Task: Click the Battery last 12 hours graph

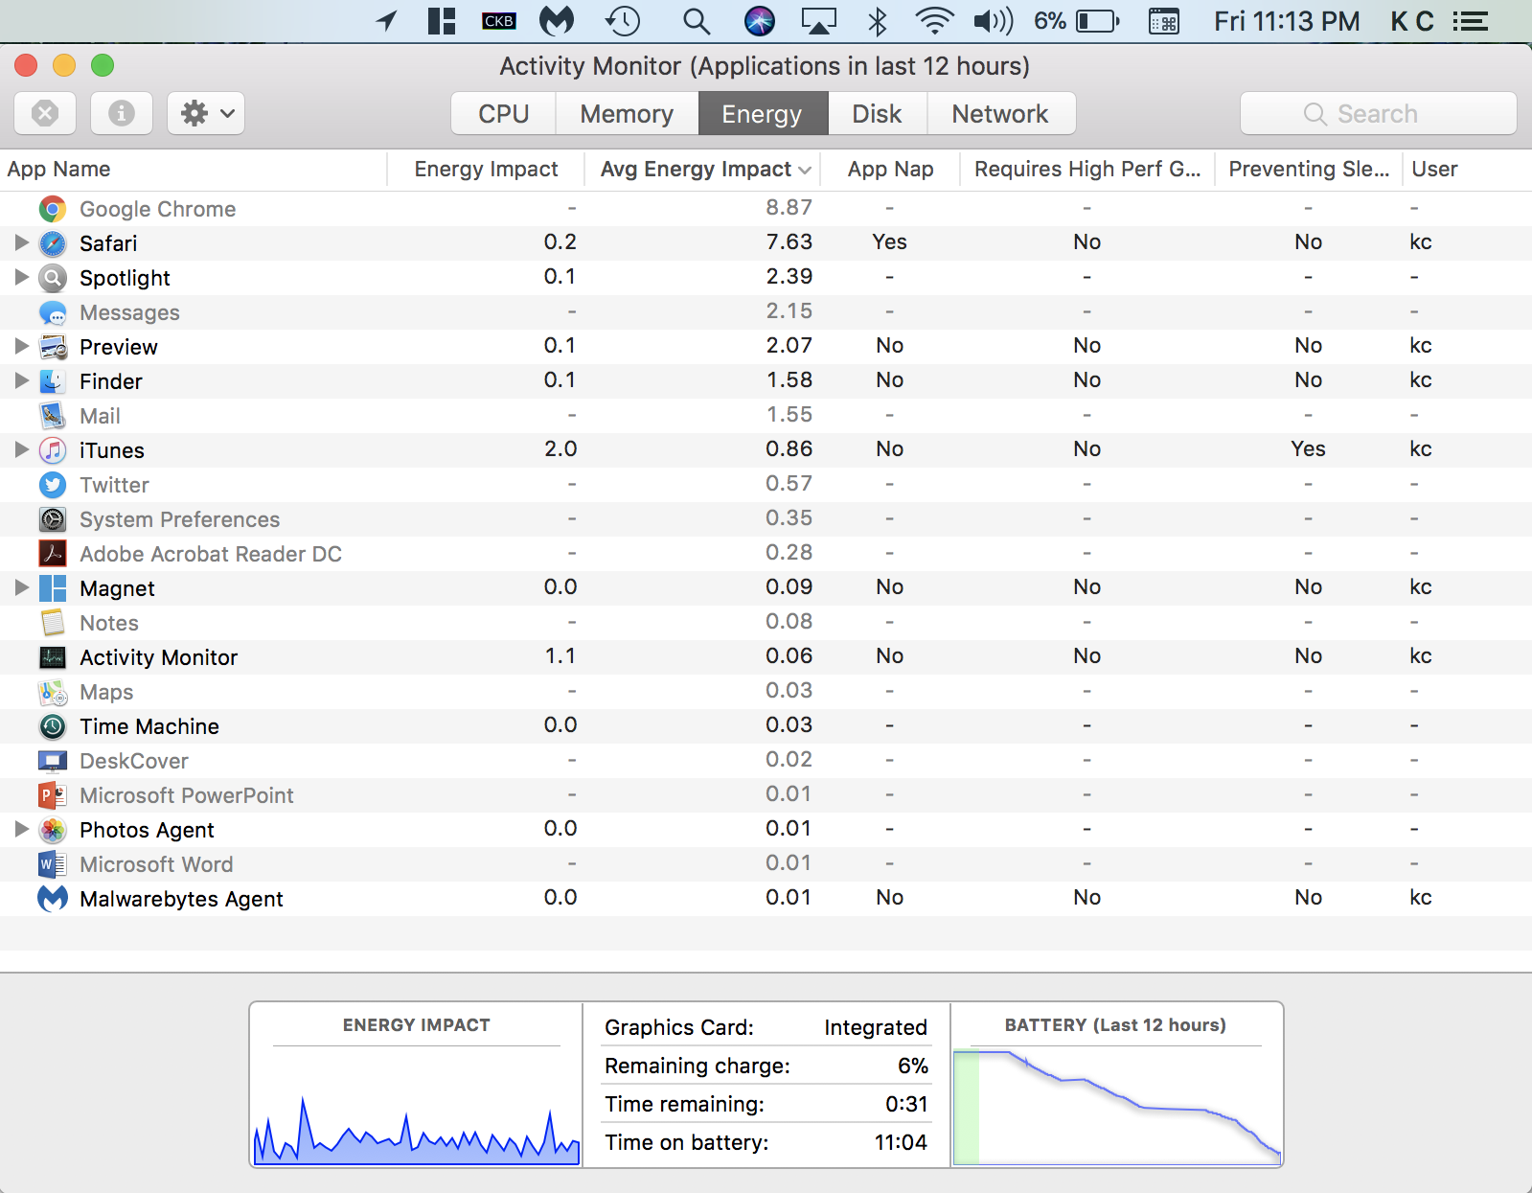Action: 1117,1107
